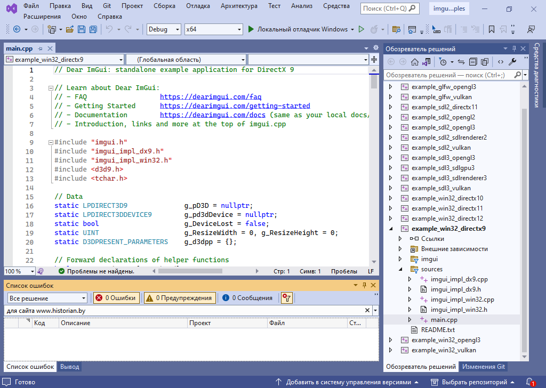Toggle the 0 Сообщения messages filter
Viewport: 546px width, 388px height.
tap(247, 298)
